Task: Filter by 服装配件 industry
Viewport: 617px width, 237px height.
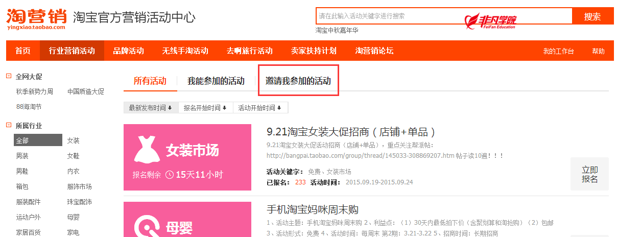Action: point(28,202)
